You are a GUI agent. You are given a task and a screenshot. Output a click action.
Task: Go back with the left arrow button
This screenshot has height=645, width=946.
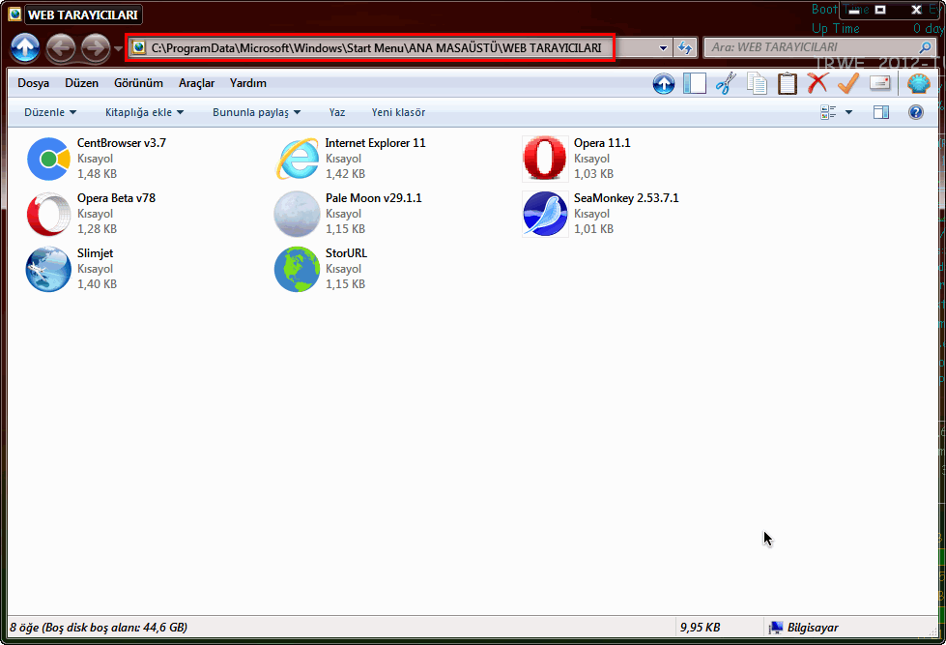point(61,47)
